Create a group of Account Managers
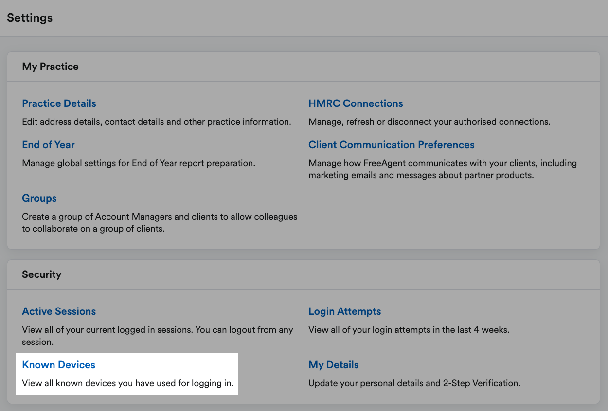 click(39, 198)
